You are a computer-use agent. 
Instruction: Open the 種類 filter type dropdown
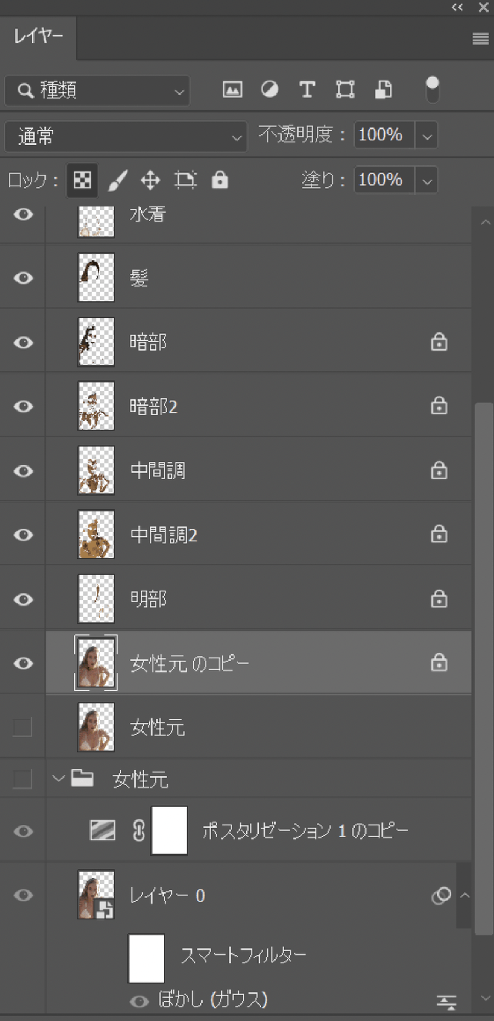97,90
